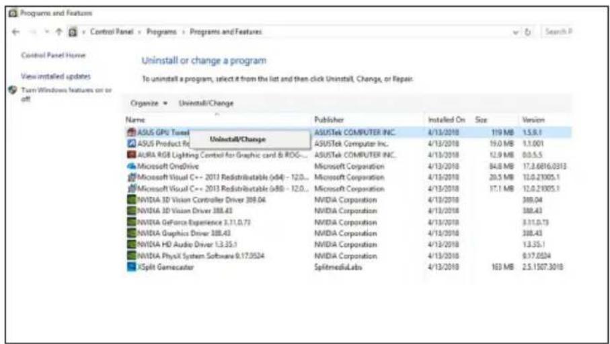
Task: Click the Visual C++ 2013 (x86) icon
Action: pyautogui.click(x=132, y=189)
